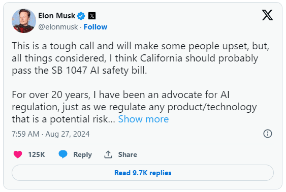Image resolution: width=286 pixels, height=192 pixels.
Task: Select the Share text label
Action: coord(128,154)
